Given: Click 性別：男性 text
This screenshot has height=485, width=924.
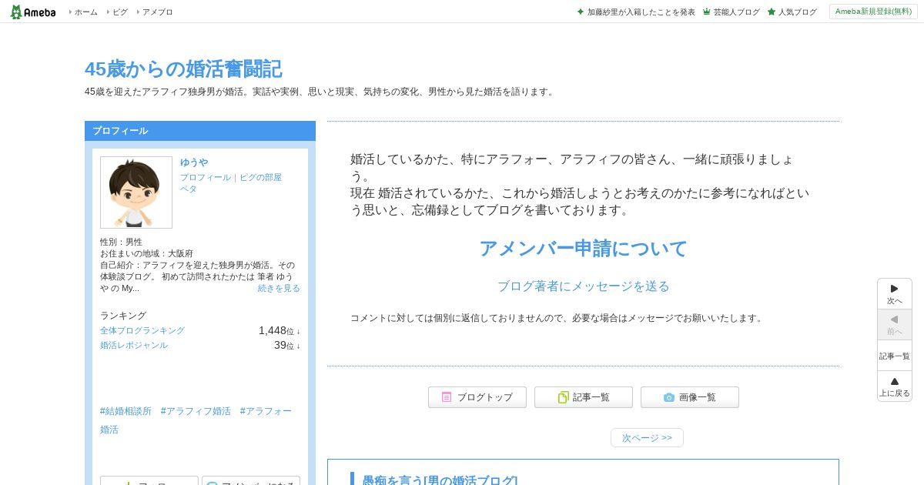Looking at the screenshot, I should click(121, 242).
